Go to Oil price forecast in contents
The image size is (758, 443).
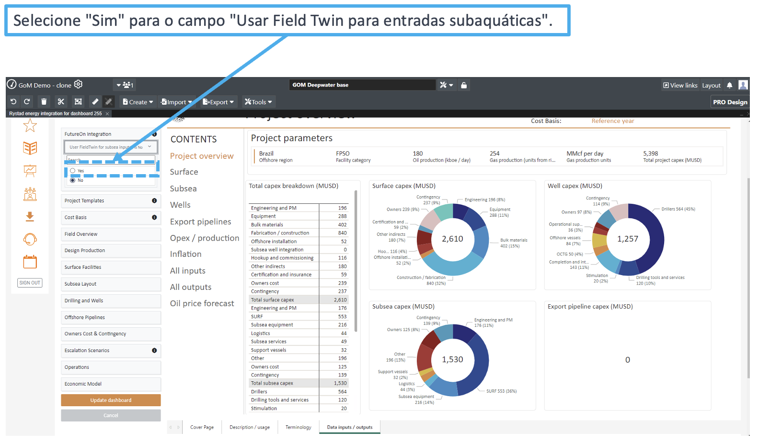pyautogui.click(x=202, y=303)
